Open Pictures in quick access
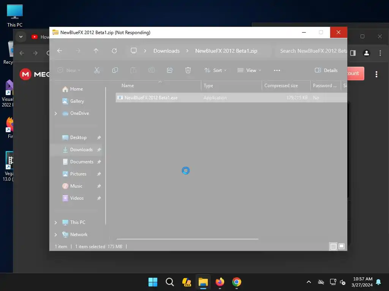 (x=78, y=174)
